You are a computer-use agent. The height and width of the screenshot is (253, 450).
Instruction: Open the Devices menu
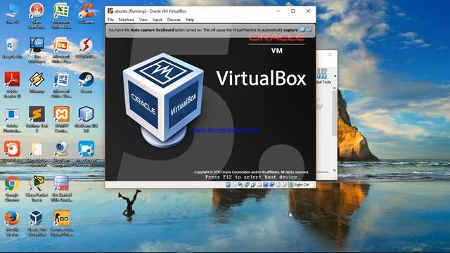tap(174, 20)
